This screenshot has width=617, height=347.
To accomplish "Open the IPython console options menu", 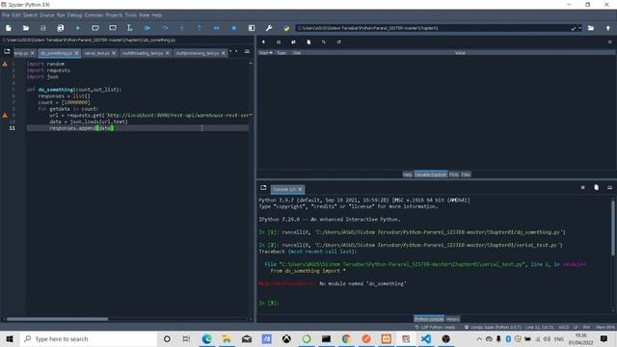I will [609, 188].
